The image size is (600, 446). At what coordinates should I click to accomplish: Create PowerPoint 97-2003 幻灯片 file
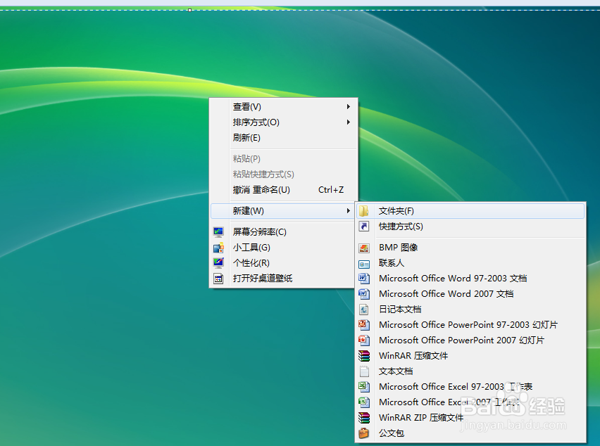click(x=470, y=325)
